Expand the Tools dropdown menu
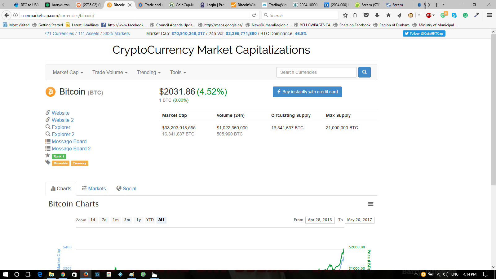The width and height of the screenshot is (496, 279). [x=178, y=72]
